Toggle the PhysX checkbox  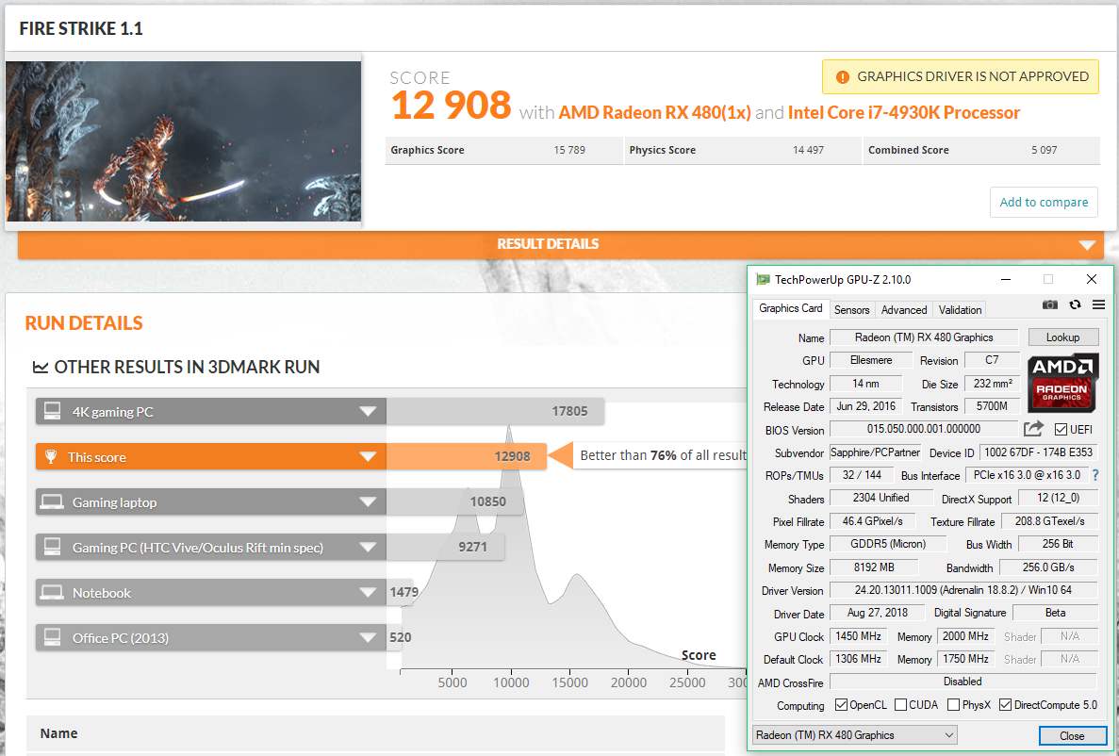(953, 704)
